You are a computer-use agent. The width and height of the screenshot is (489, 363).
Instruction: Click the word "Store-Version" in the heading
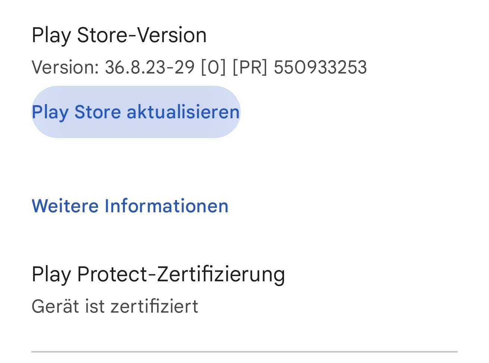[142, 35]
